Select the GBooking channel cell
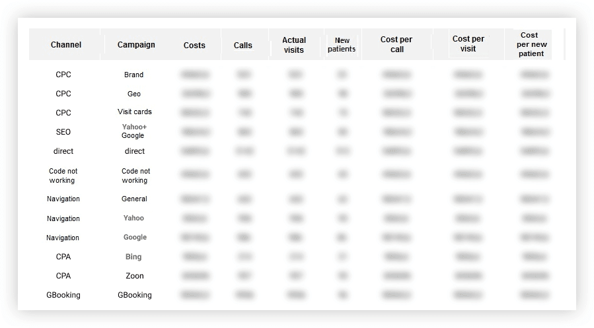594x328 pixels. coord(63,295)
